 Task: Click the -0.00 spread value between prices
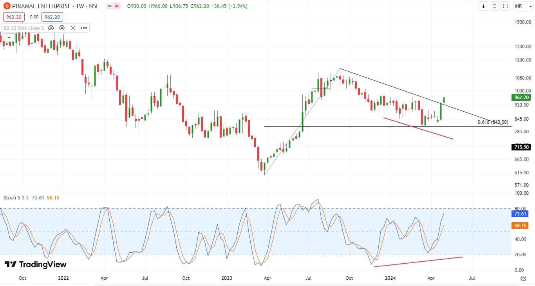pyautogui.click(x=33, y=17)
